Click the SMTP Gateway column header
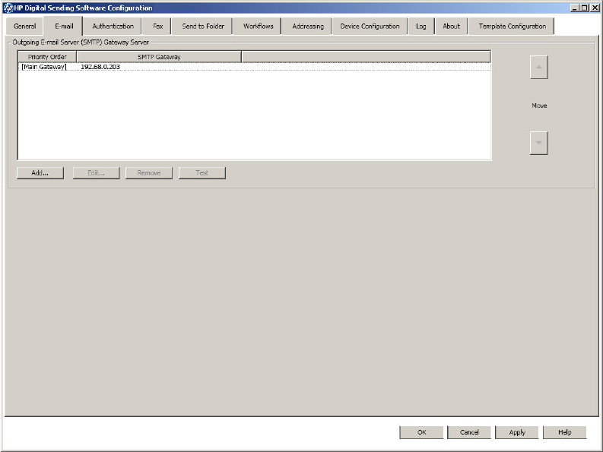603x452 pixels. coord(159,57)
